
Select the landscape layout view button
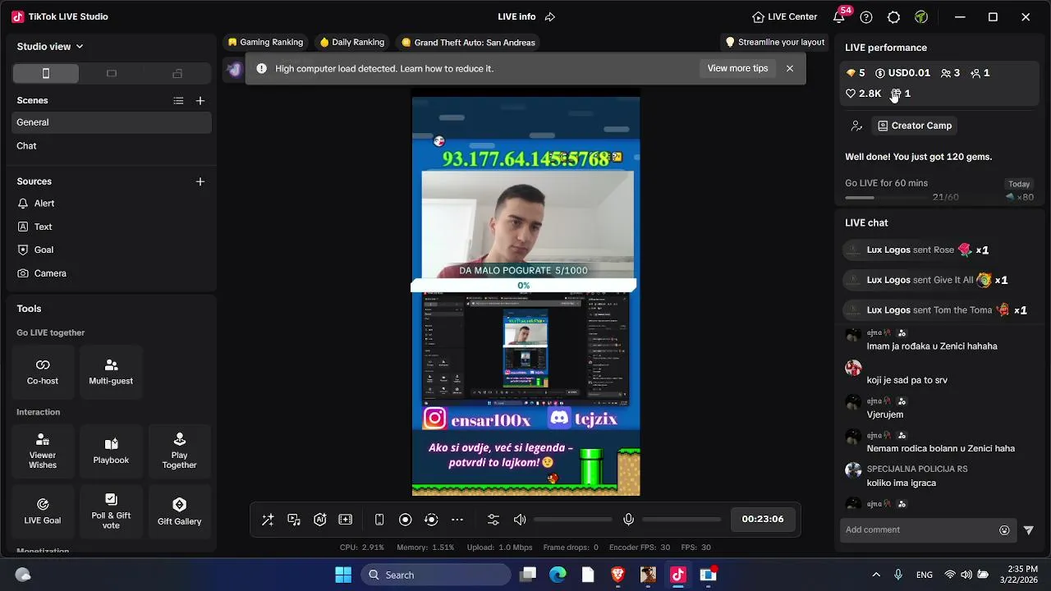coord(112,74)
